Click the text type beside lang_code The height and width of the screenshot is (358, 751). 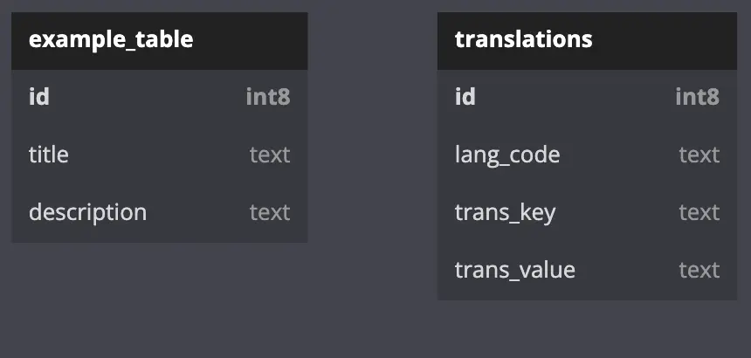699,155
